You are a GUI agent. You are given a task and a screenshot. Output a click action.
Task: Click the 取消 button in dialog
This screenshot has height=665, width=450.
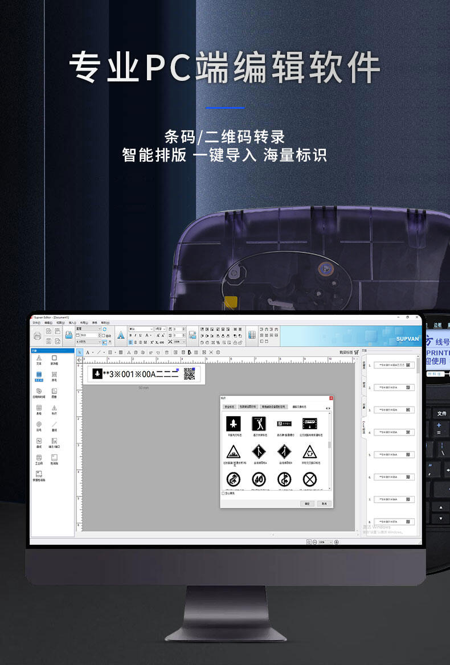pyautogui.click(x=324, y=504)
